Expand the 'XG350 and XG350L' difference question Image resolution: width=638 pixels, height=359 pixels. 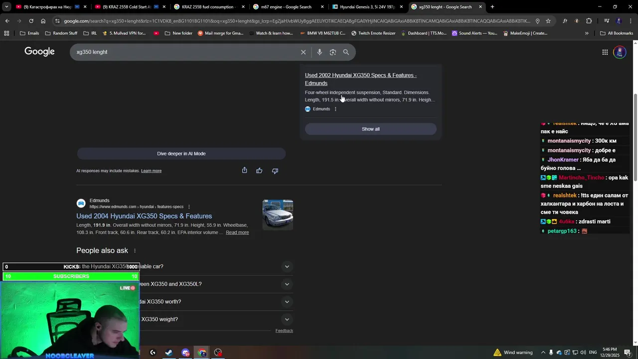287,284
